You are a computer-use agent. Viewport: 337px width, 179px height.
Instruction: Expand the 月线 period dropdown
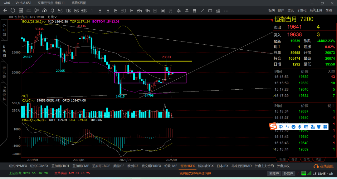[52, 17]
